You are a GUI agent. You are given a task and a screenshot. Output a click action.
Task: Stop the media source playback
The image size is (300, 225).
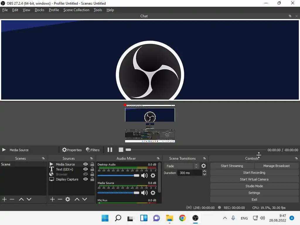(x=121, y=150)
